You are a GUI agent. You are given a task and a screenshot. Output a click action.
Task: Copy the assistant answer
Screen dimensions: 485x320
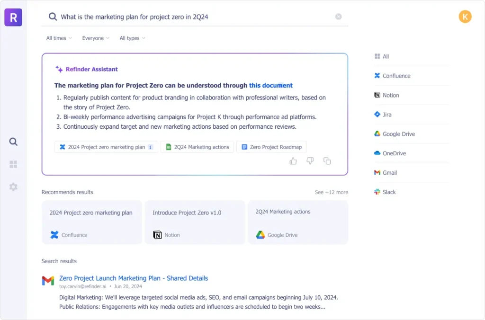pos(327,161)
